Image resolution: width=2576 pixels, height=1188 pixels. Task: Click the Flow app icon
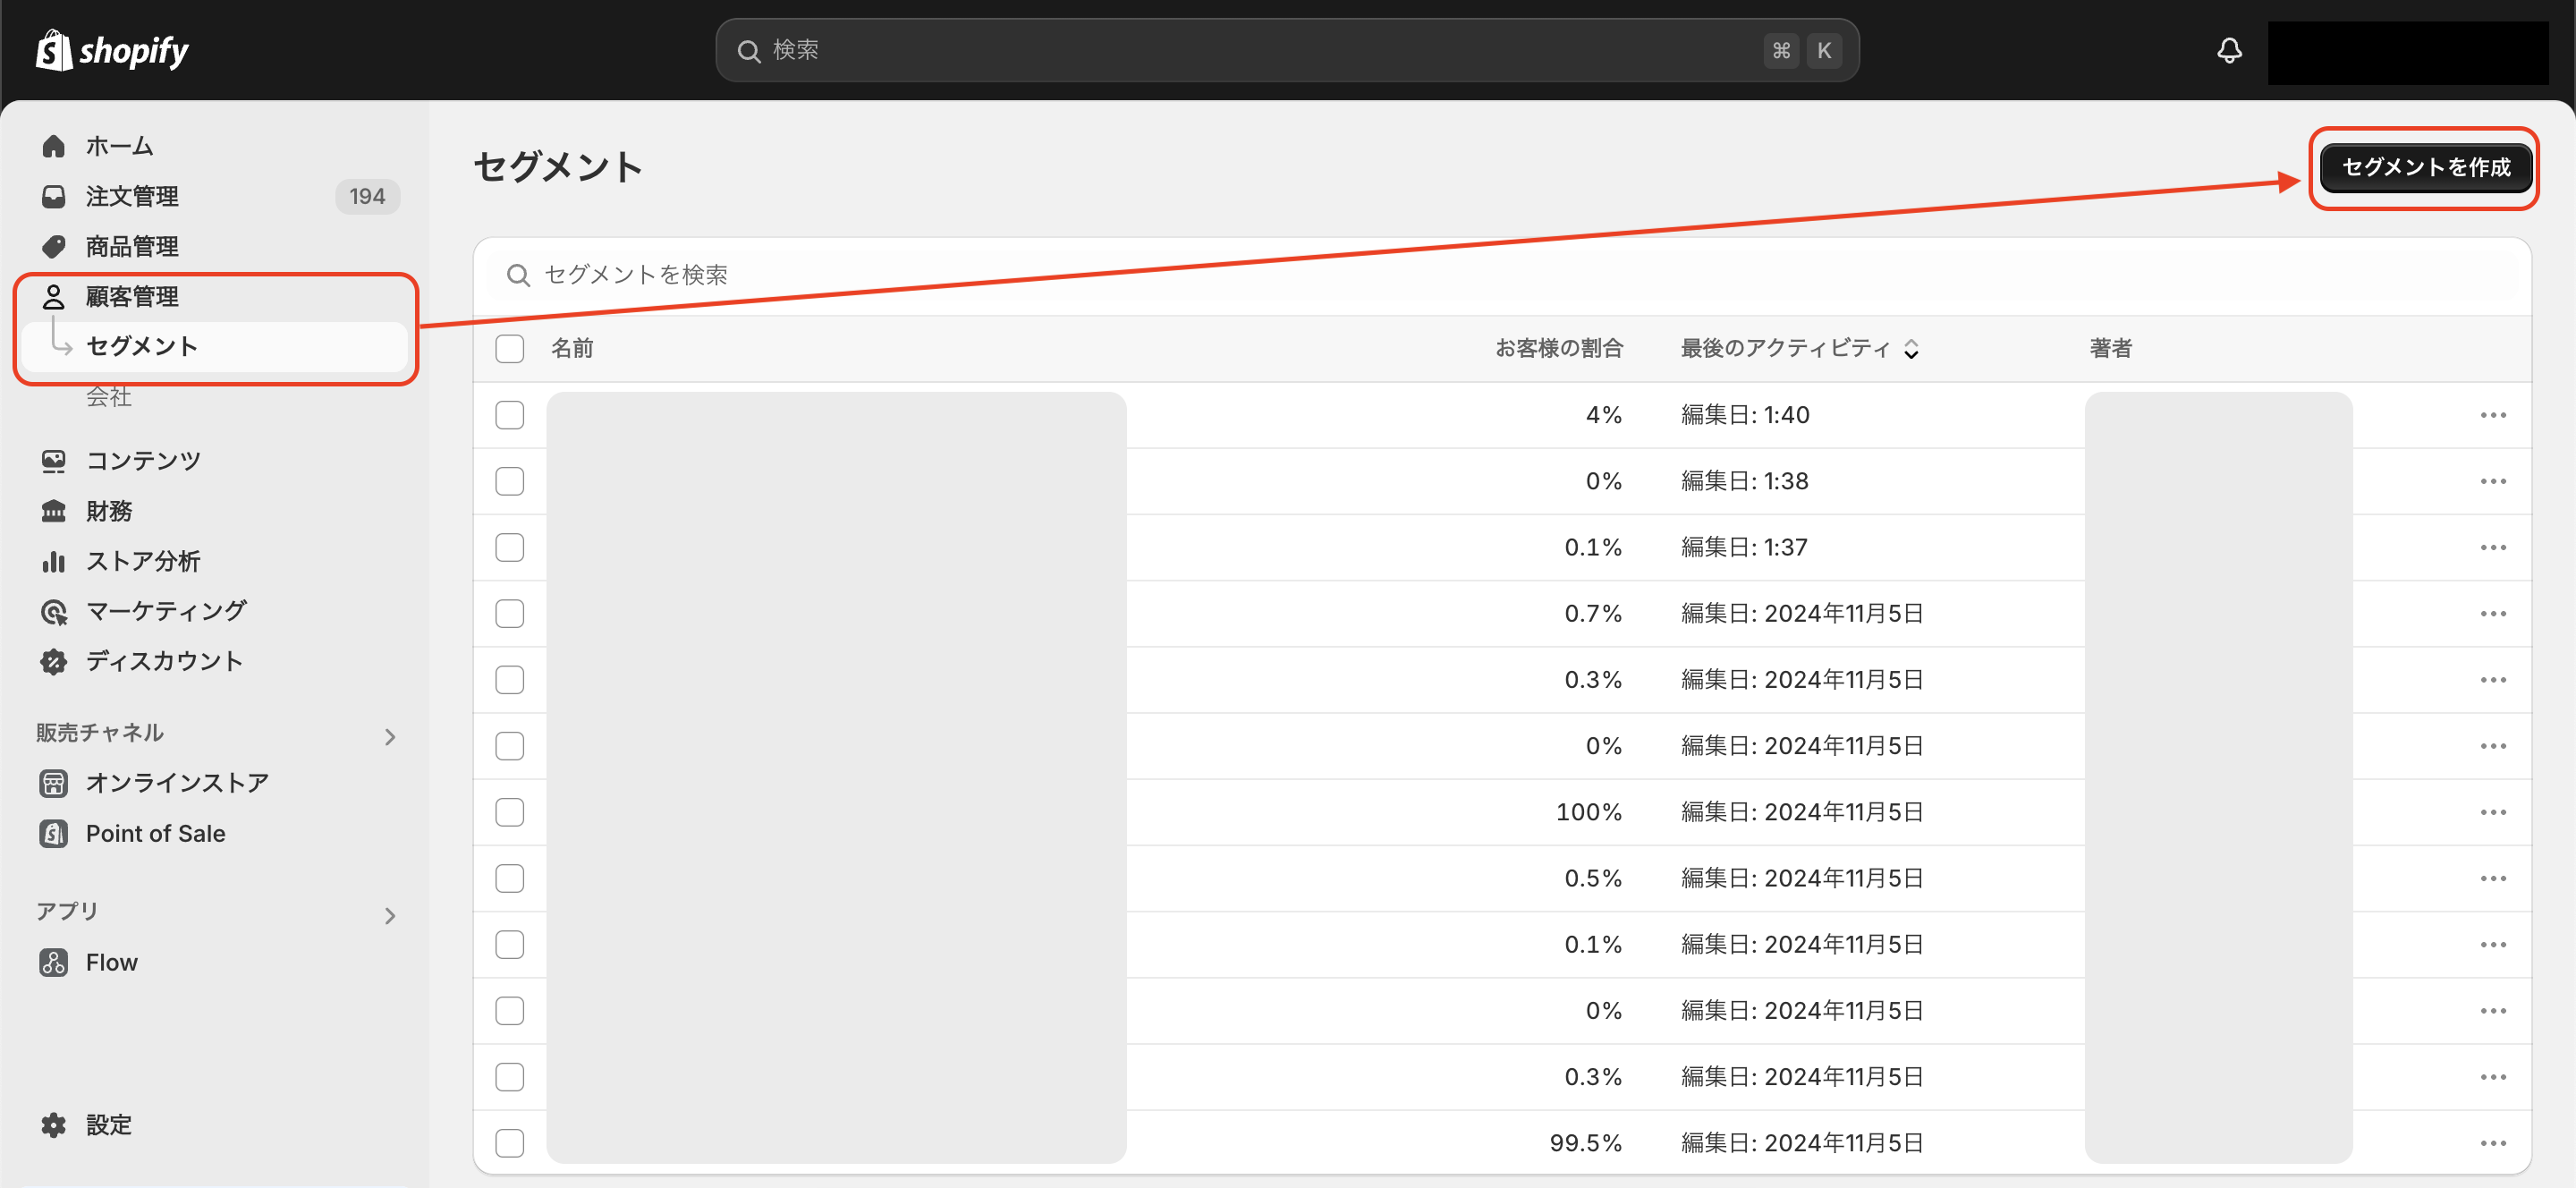pyautogui.click(x=53, y=962)
